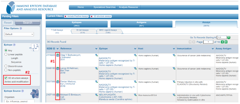Open Immunization column dropdown arrow
Screen dimensions: 240x104
pos(213,49)
